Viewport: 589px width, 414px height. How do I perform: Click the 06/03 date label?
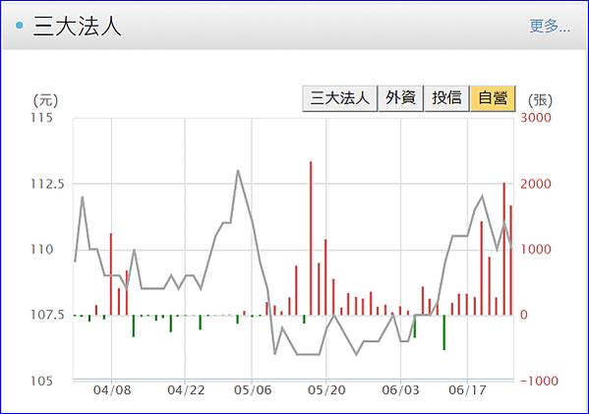(x=400, y=390)
